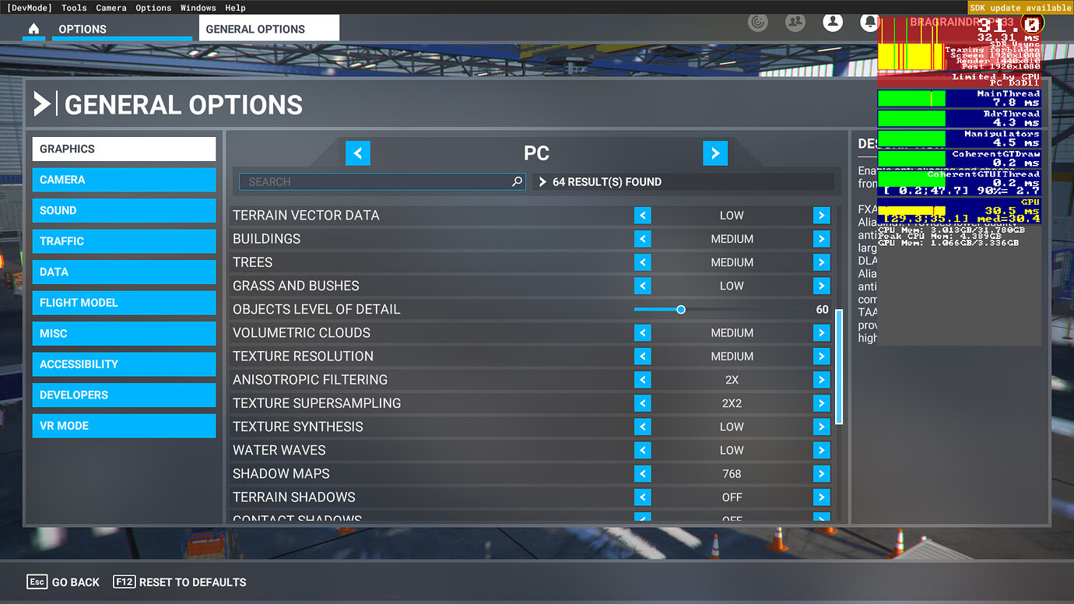Open the Camera menu in the menu bar

tap(111, 8)
